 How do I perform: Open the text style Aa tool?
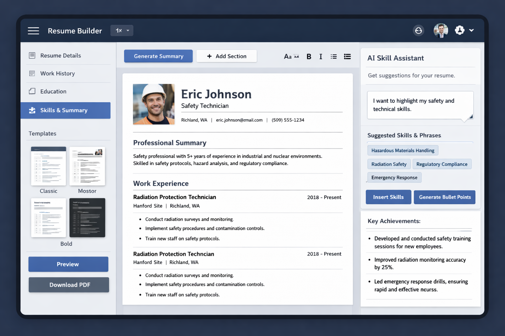288,56
